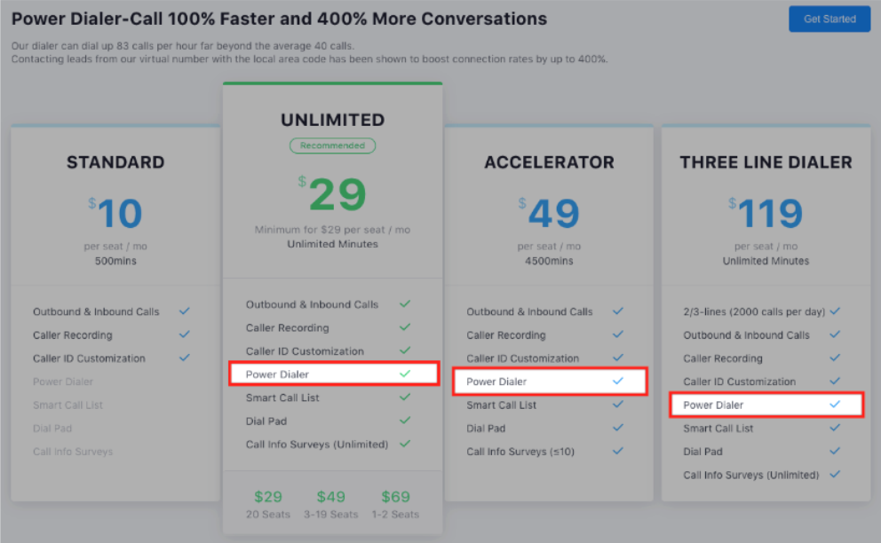Viewport: 881px width, 543px height.
Task: Click the Unlimited plan $29 price
Action: click(332, 194)
